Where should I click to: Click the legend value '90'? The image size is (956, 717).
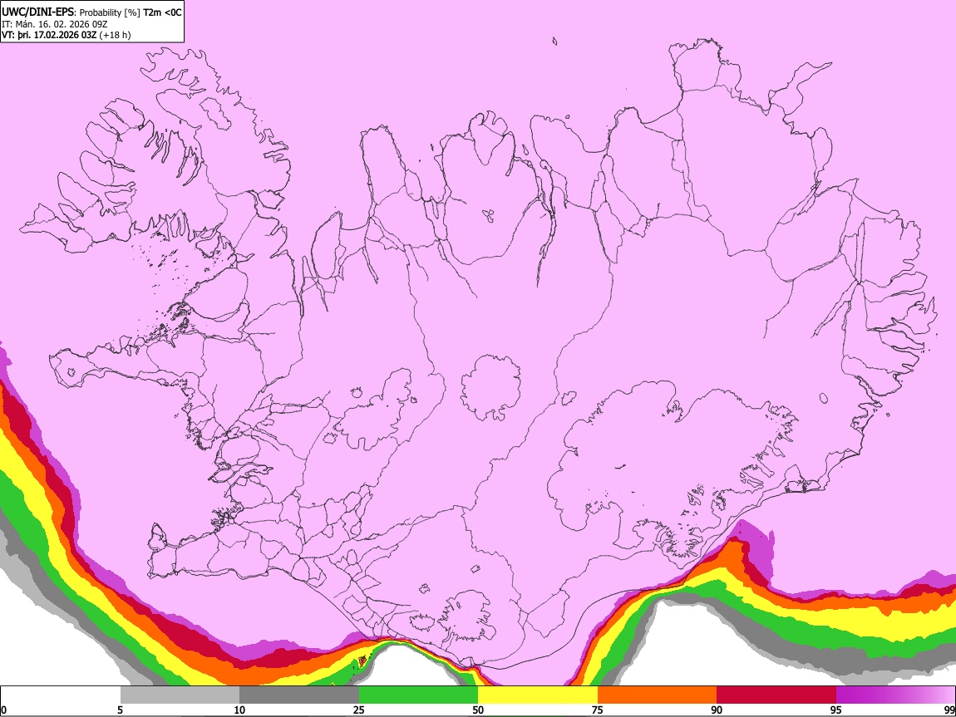(x=717, y=710)
